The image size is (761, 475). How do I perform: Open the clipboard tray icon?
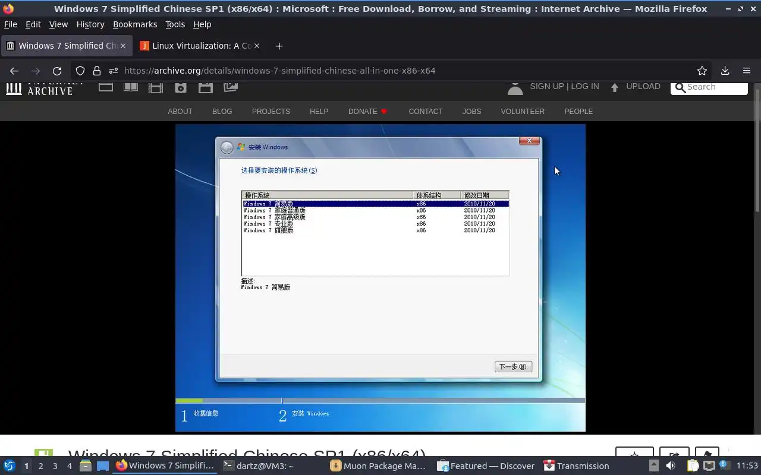(693, 466)
